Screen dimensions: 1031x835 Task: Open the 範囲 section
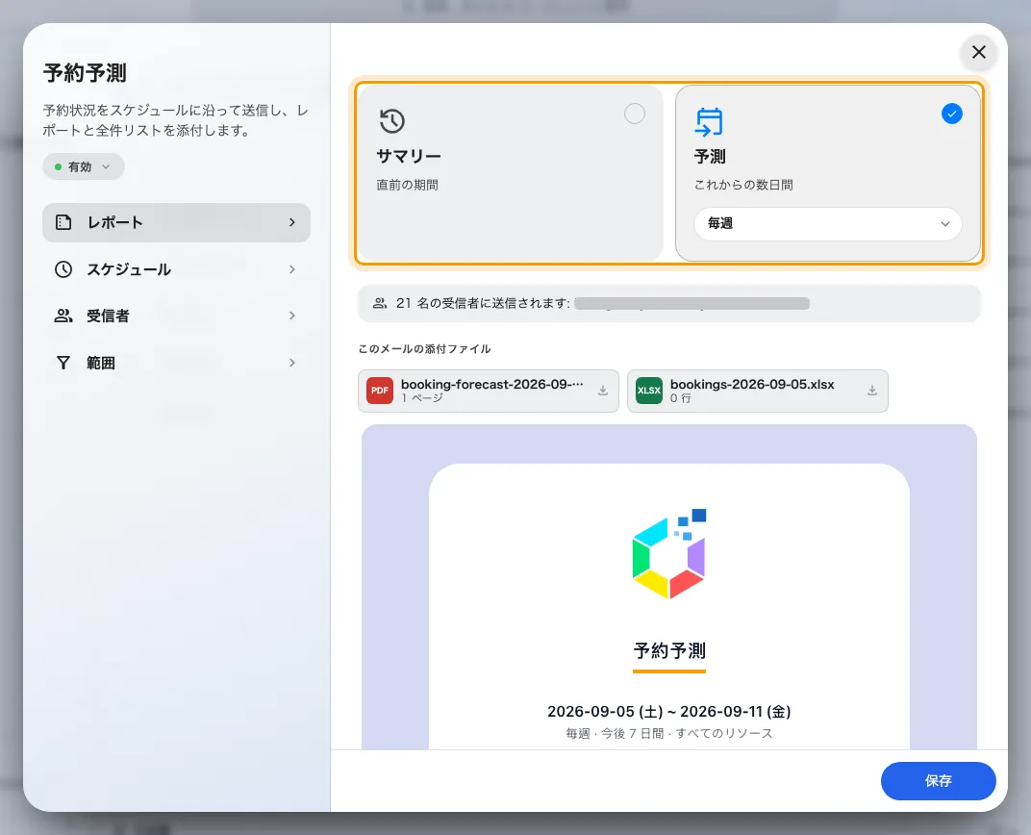coord(176,363)
